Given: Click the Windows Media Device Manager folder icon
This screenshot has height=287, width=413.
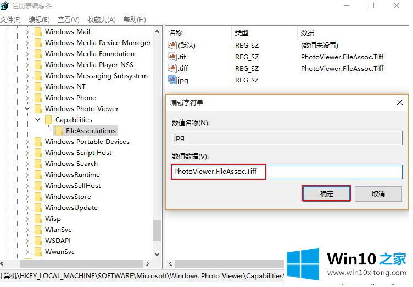Looking at the screenshot, I should coord(38,43).
